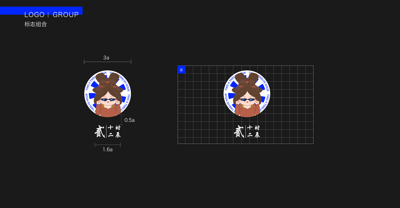This screenshot has height=208, width=400.
Task: Click the 0.5a spacing dimension label
Action: 129,120
